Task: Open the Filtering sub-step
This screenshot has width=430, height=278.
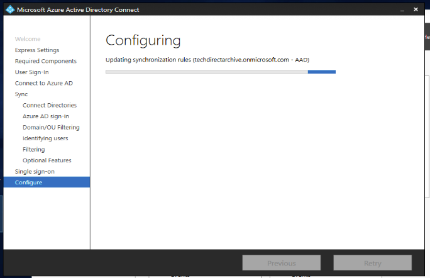Action: (34, 149)
